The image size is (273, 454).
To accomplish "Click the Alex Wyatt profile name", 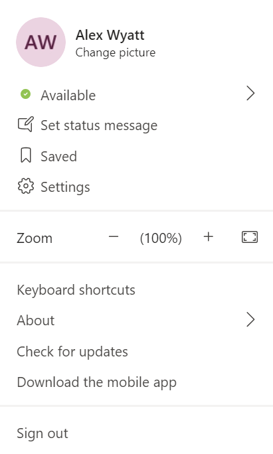I will 110,35.
